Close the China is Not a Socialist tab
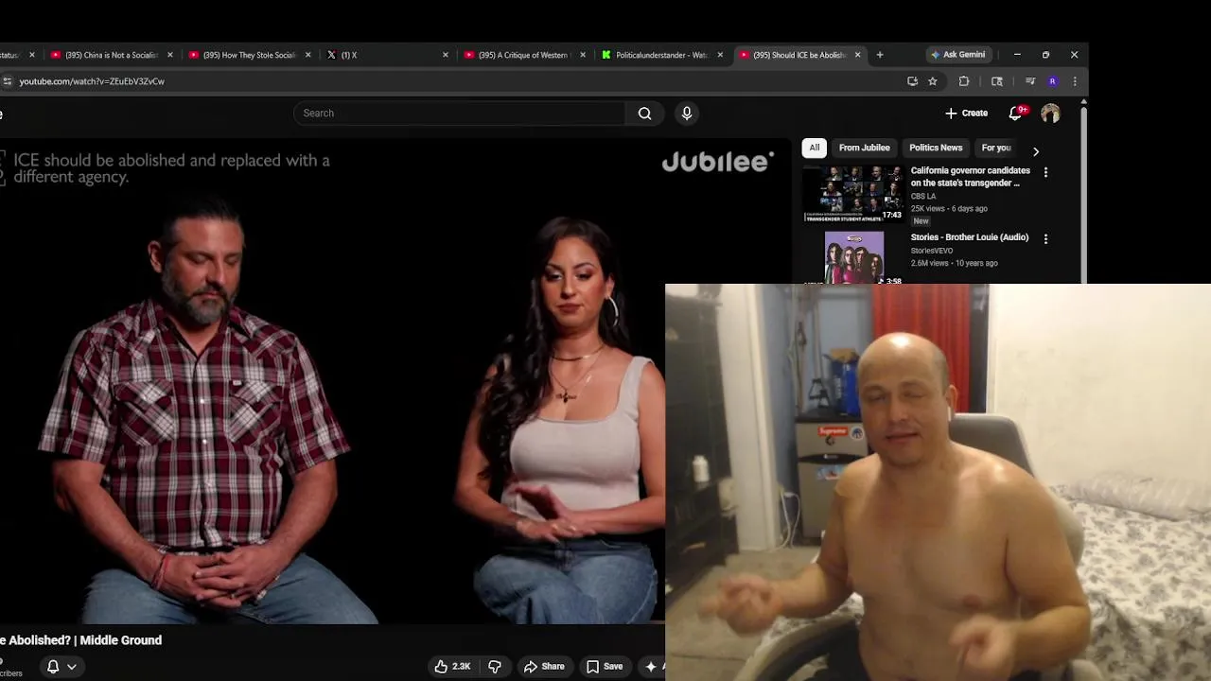This screenshot has width=1211, height=681. pos(170,55)
